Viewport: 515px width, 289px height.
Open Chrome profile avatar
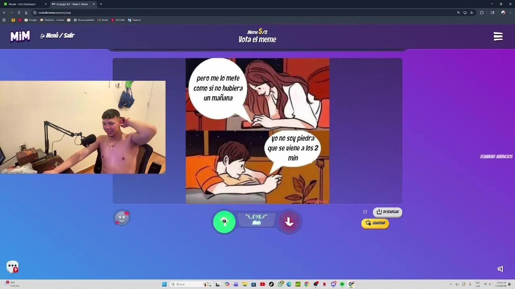tap(503, 12)
